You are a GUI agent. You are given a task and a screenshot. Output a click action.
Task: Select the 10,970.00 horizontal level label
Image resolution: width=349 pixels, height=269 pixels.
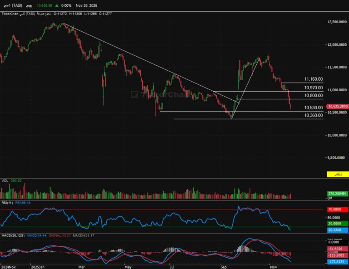314,88
